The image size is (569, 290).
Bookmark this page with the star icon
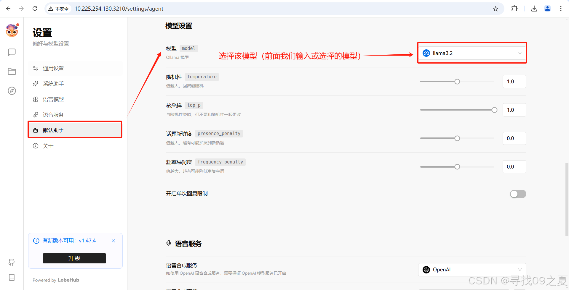point(496,9)
